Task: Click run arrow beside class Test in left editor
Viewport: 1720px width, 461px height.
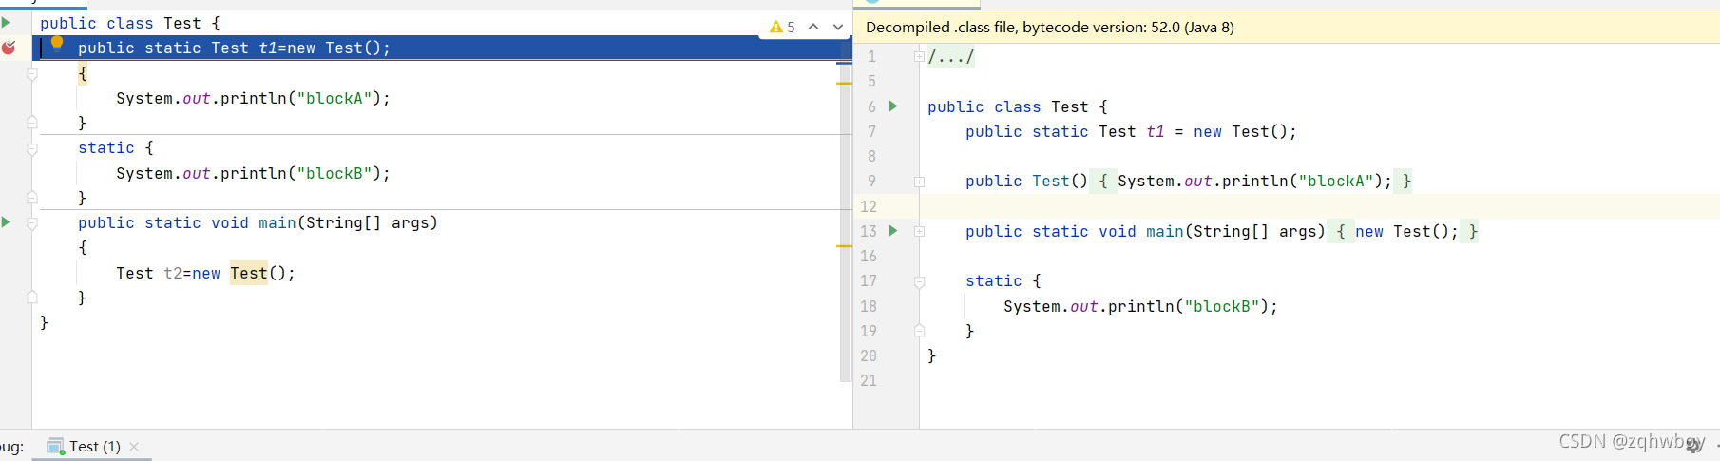Action: tap(6, 23)
